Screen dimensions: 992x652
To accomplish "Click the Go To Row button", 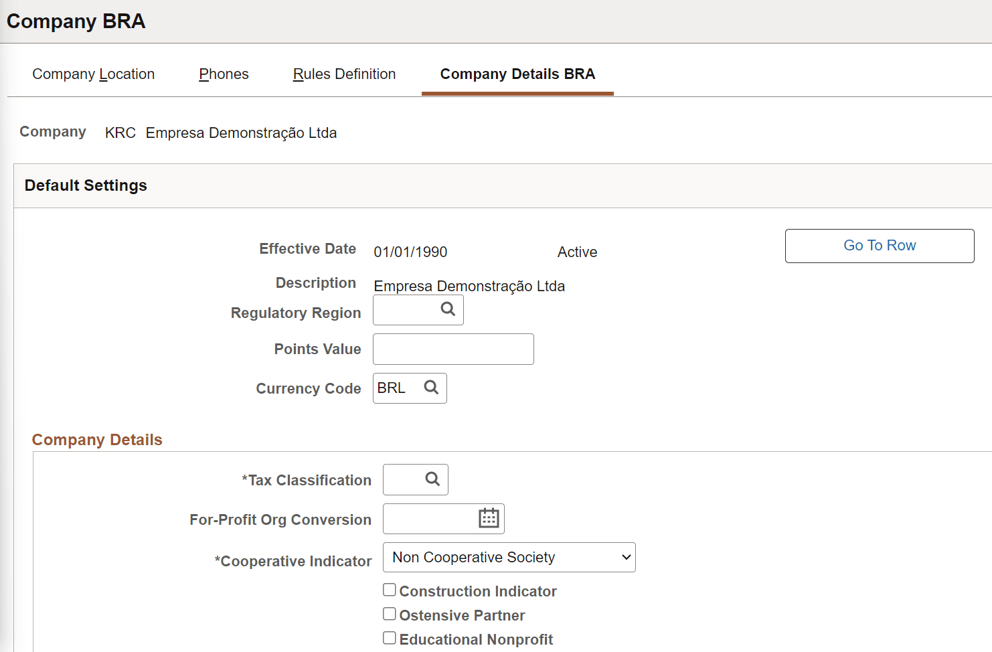I will [x=879, y=245].
